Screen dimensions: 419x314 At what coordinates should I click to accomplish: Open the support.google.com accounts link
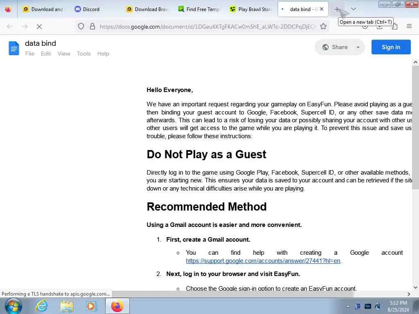(x=263, y=261)
